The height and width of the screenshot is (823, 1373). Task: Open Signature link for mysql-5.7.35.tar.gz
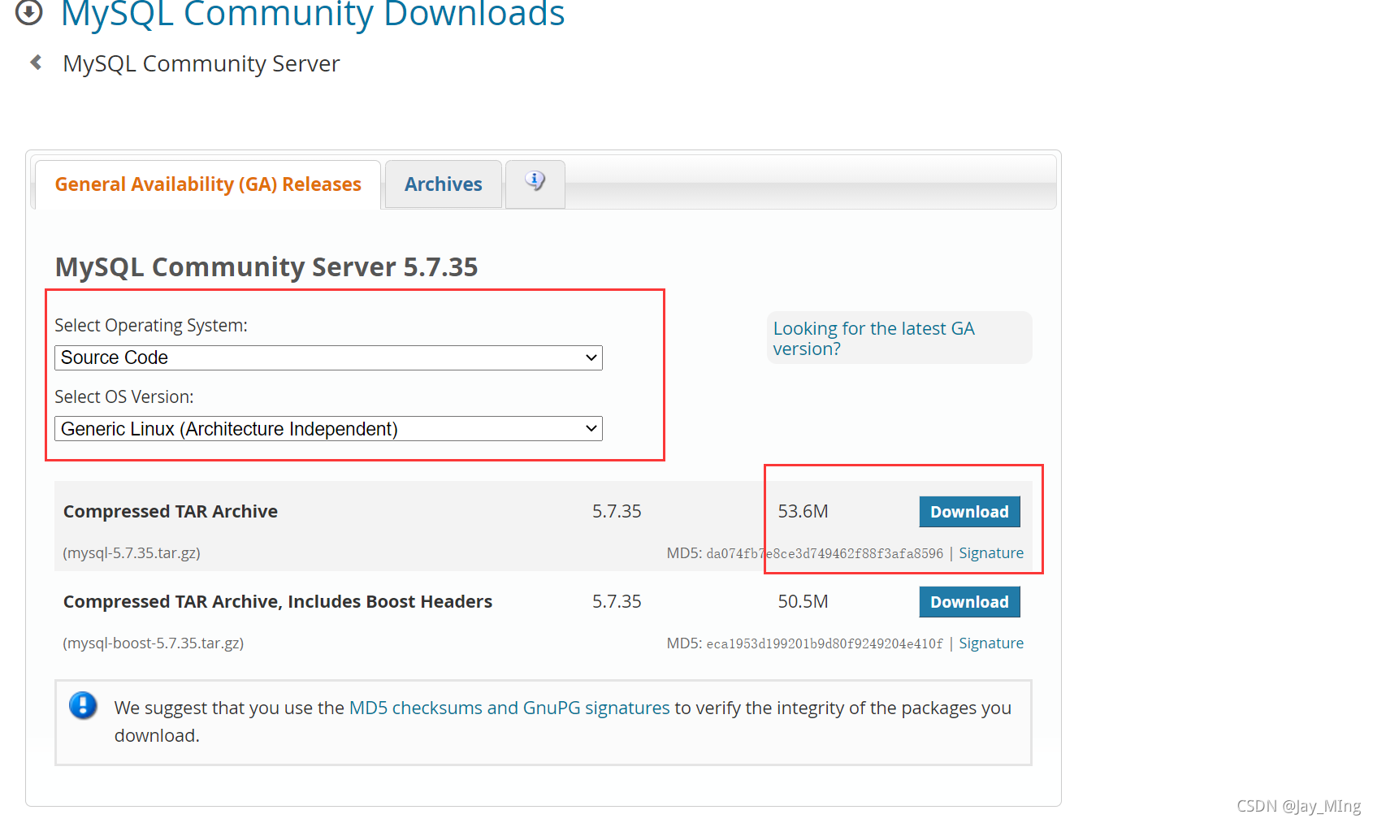click(991, 553)
